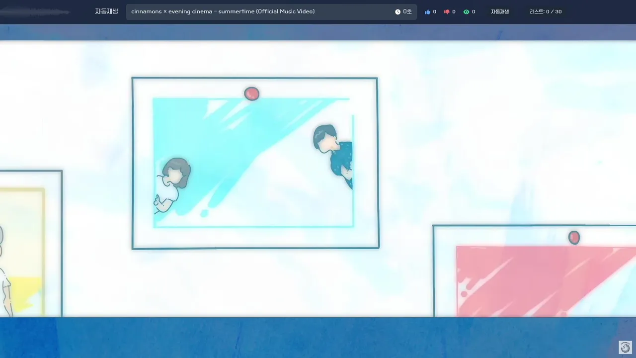Click the pink picture frame in video
The height and width of the screenshot is (358, 636).
(x=535, y=271)
